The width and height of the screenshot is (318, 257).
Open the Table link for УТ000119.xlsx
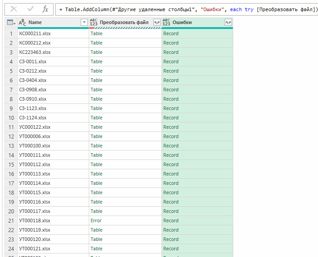[96, 230]
